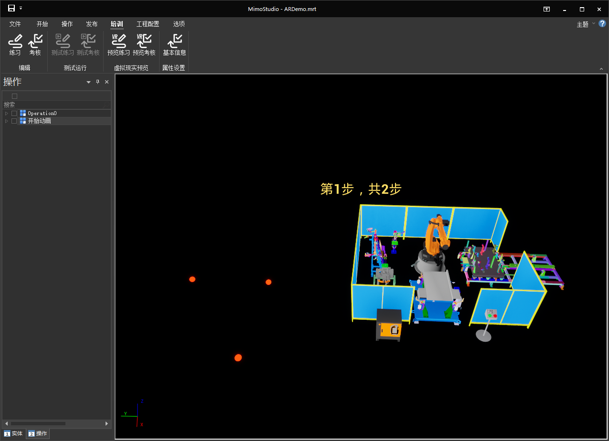This screenshot has width=609, height=441.
Task: Open 基本信息 basic info settings
Action: (x=174, y=45)
